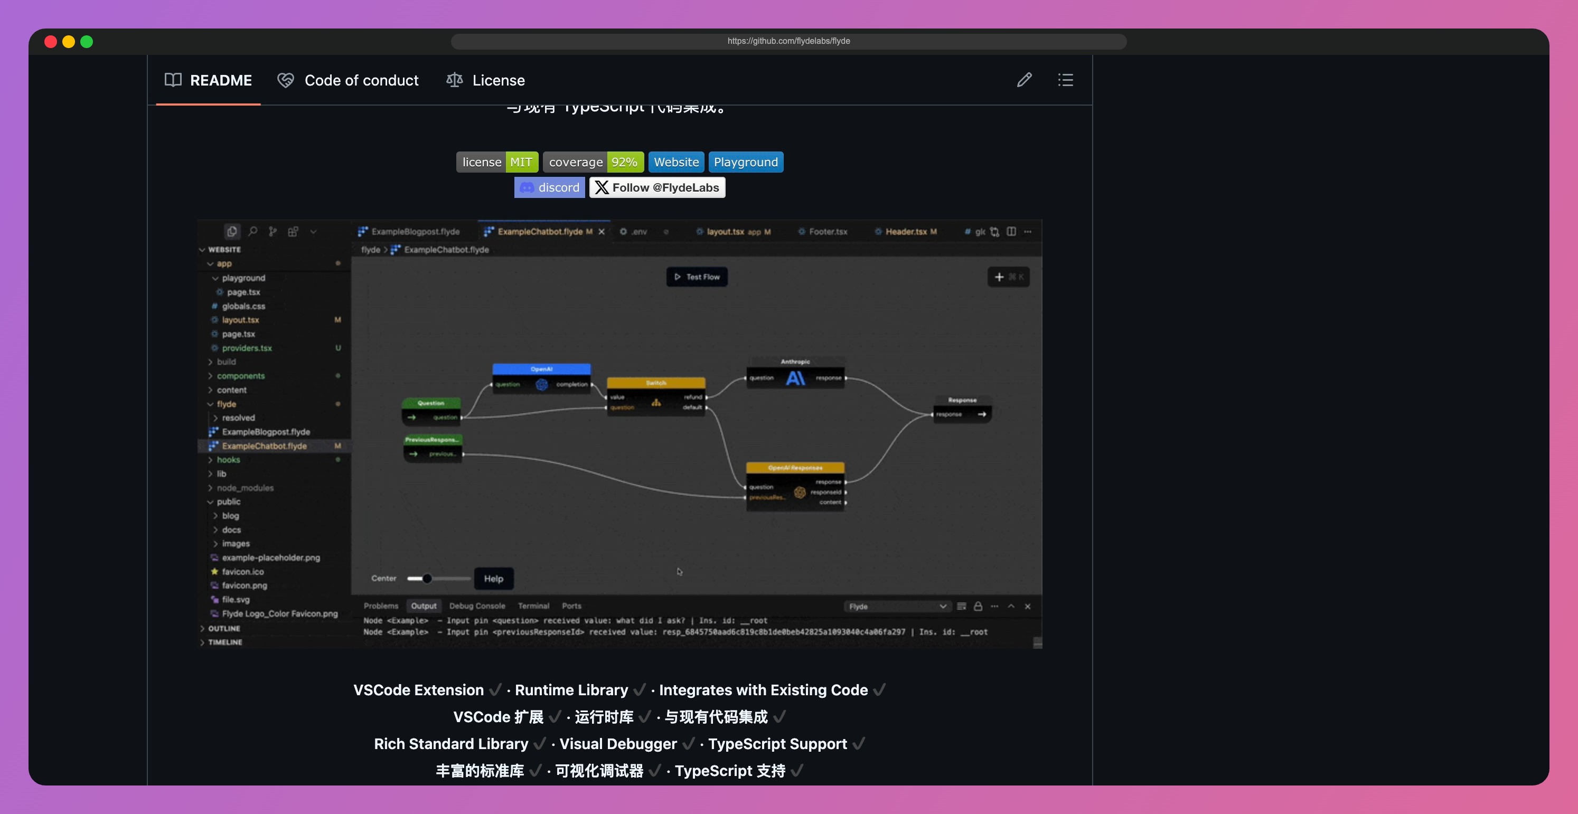The image size is (1578, 814).
Task: Open the Website badge link
Action: (677, 162)
